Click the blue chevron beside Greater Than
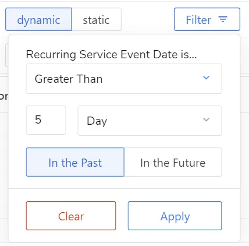249x246 pixels. click(206, 78)
